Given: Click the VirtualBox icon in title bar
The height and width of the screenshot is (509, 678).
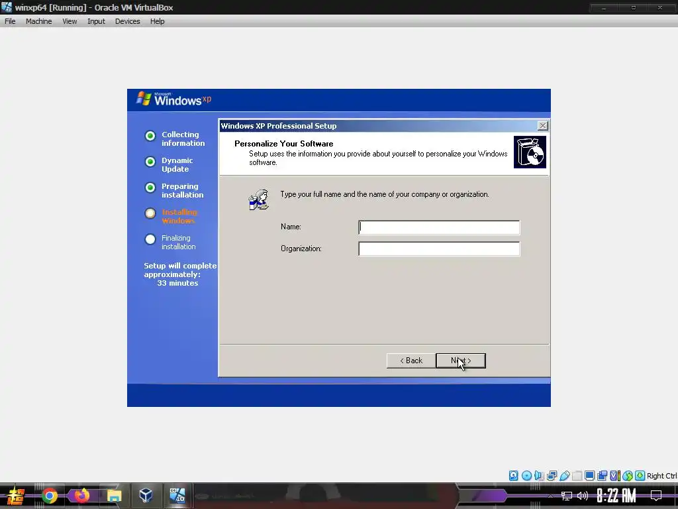Looking at the screenshot, I should 7,7.
